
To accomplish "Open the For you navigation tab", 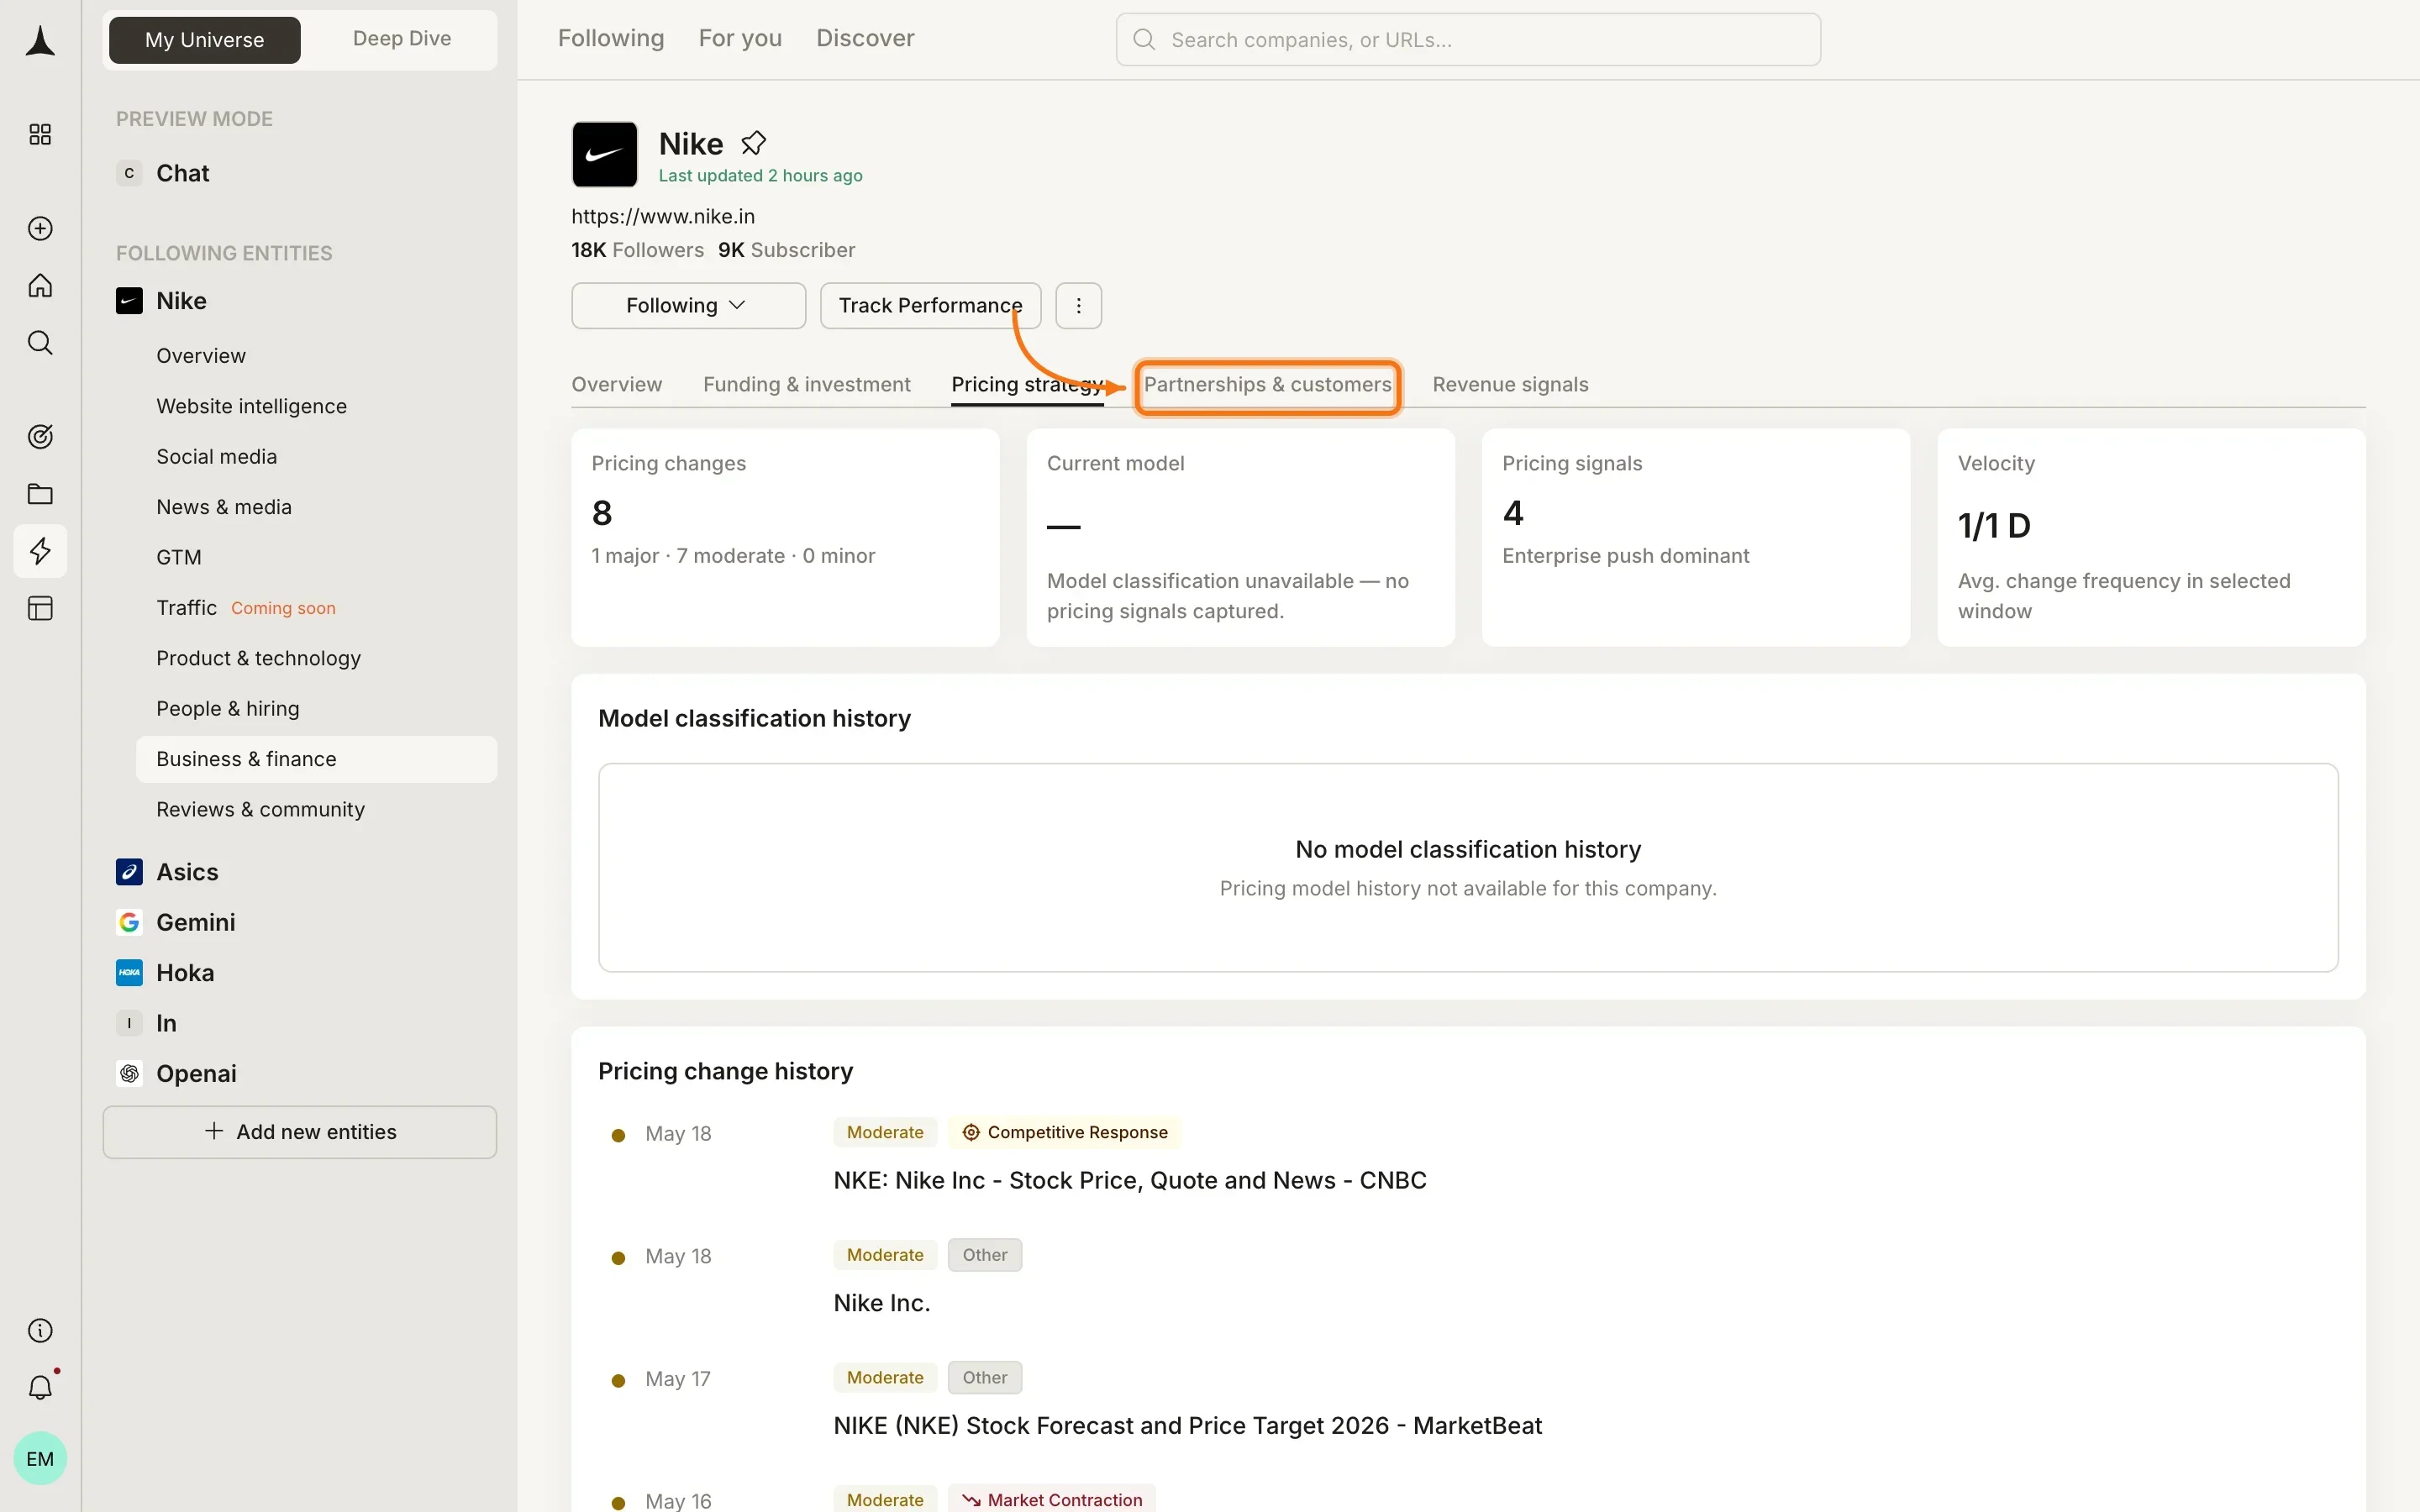I will point(740,38).
